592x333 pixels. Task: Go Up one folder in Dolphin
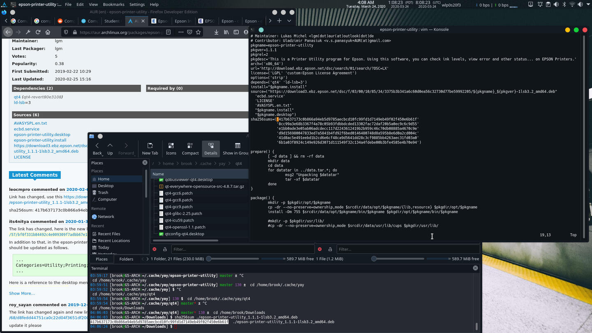point(110,149)
